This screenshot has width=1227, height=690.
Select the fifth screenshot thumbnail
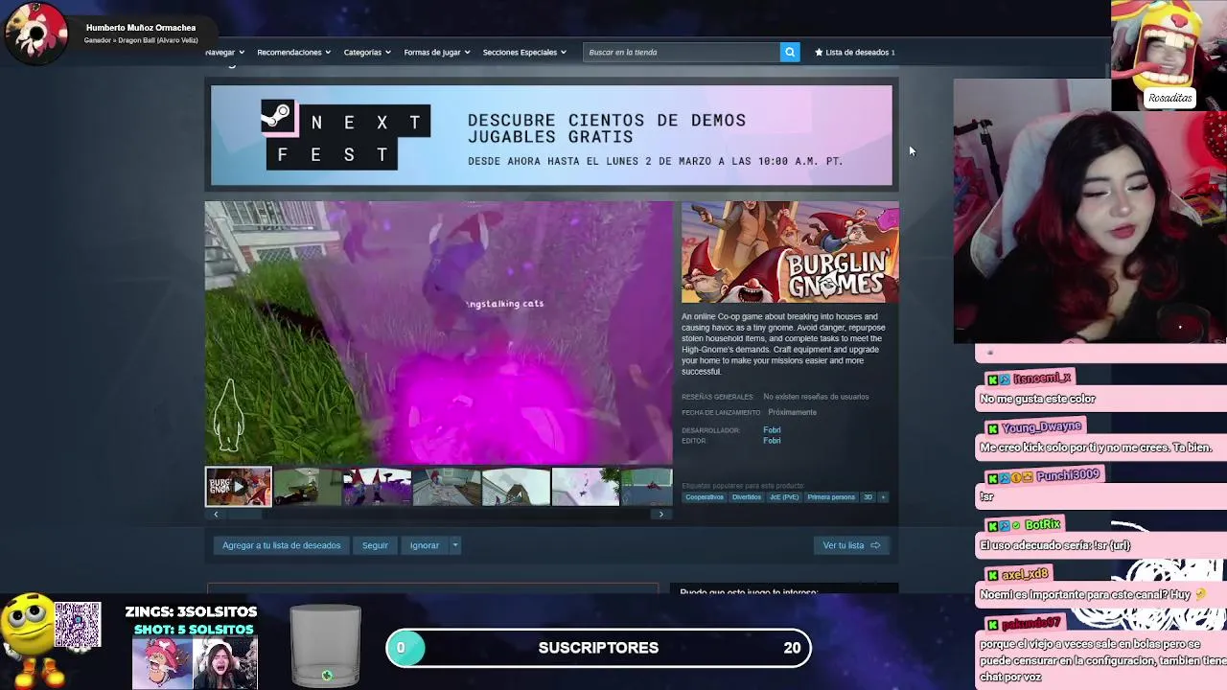(x=516, y=486)
